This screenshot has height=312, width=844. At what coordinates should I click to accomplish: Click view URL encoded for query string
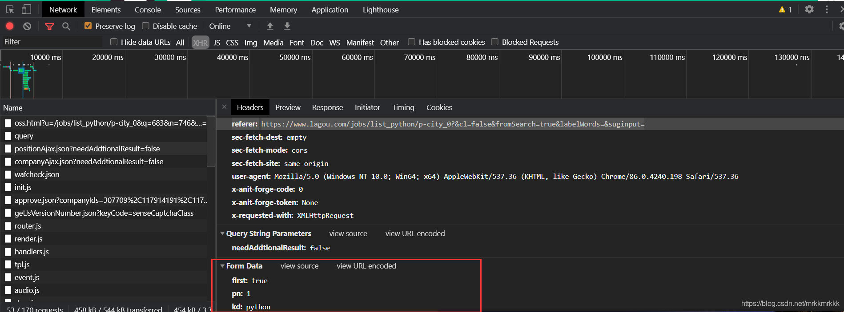pos(415,233)
